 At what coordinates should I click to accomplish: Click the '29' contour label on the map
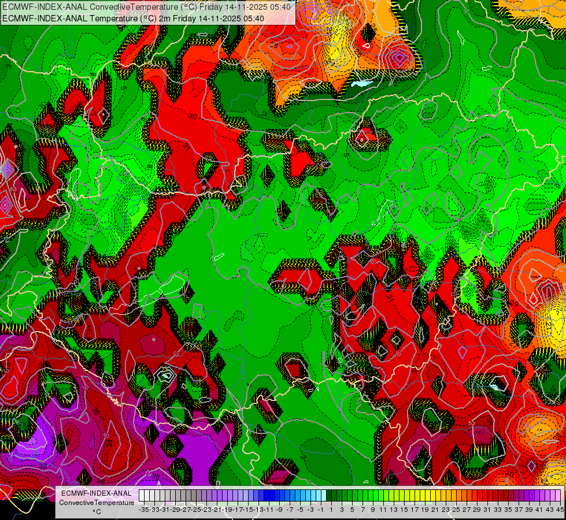coord(515,304)
